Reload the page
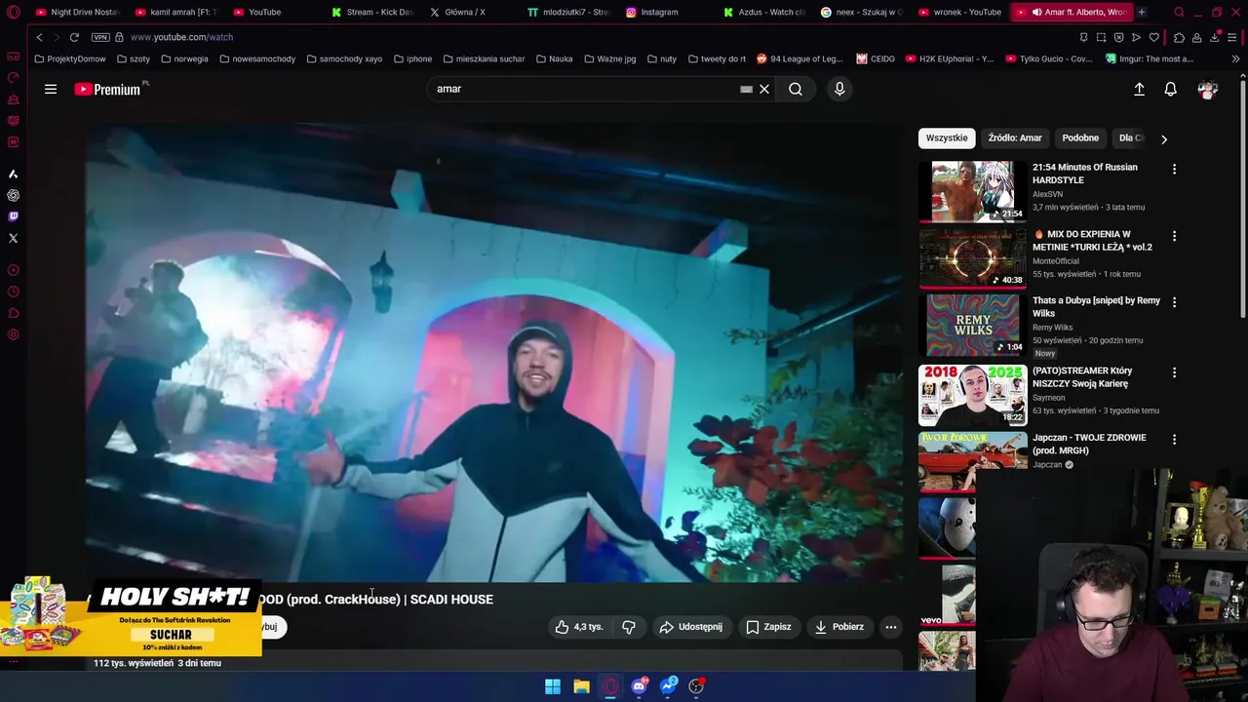This screenshot has width=1248, height=702. (x=74, y=37)
